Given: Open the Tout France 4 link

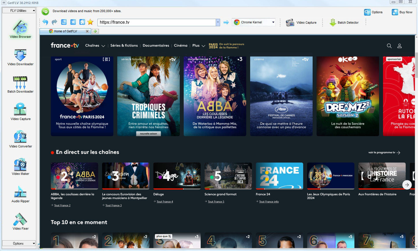Looking at the screenshot, I should tap(165, 202).
